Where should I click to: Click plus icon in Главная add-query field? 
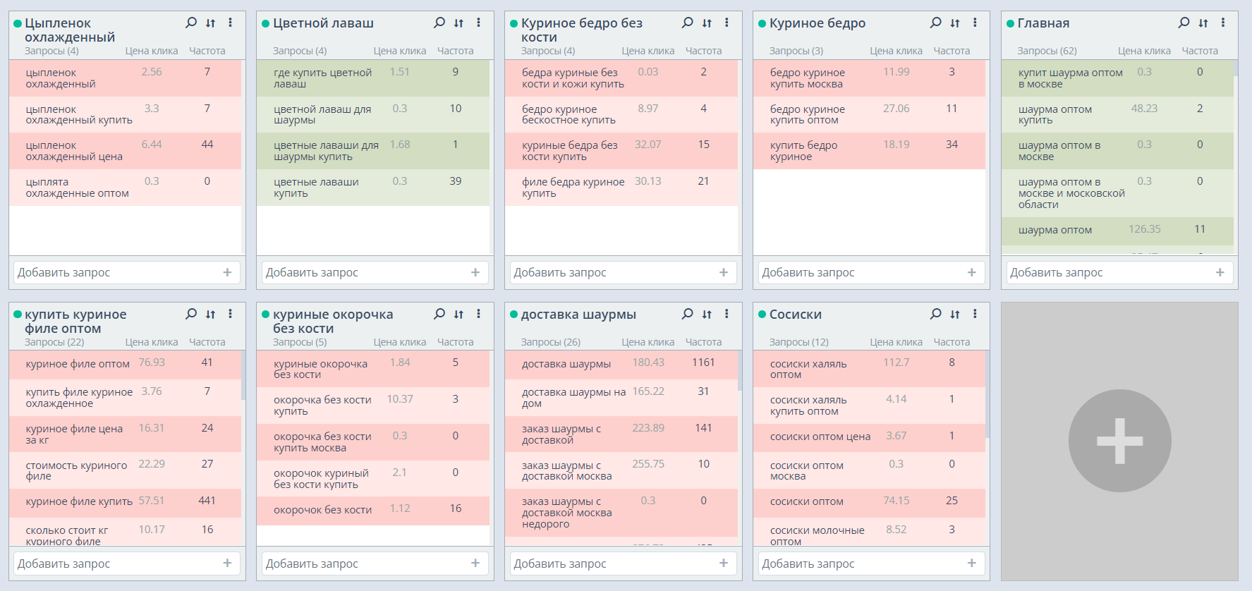[1220, 272]
